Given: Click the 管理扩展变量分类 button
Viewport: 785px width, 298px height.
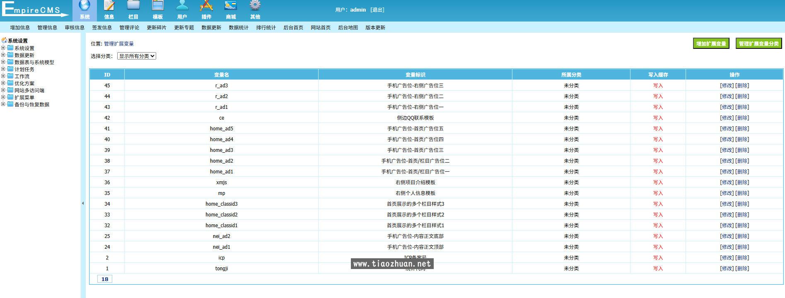Looking at the screenshot, I should pos(758,43).
